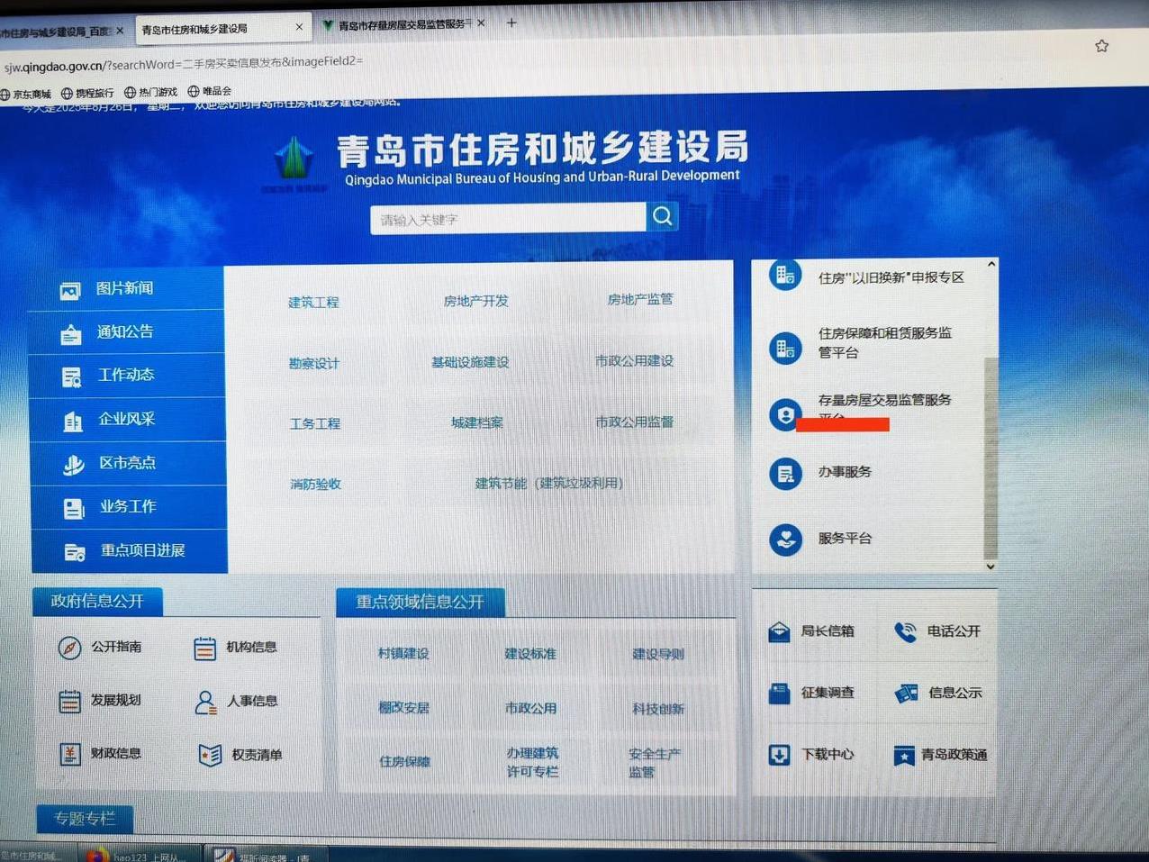Open the 京东商城 bookmark
The image size is (1149, 862).
26,94
